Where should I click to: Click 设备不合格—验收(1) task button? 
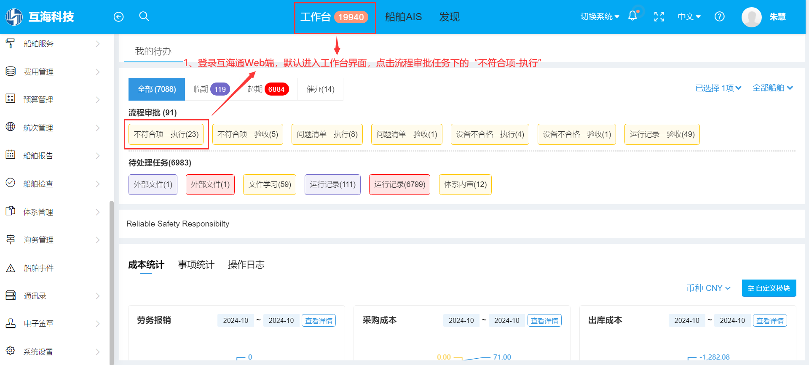(577, 134)
